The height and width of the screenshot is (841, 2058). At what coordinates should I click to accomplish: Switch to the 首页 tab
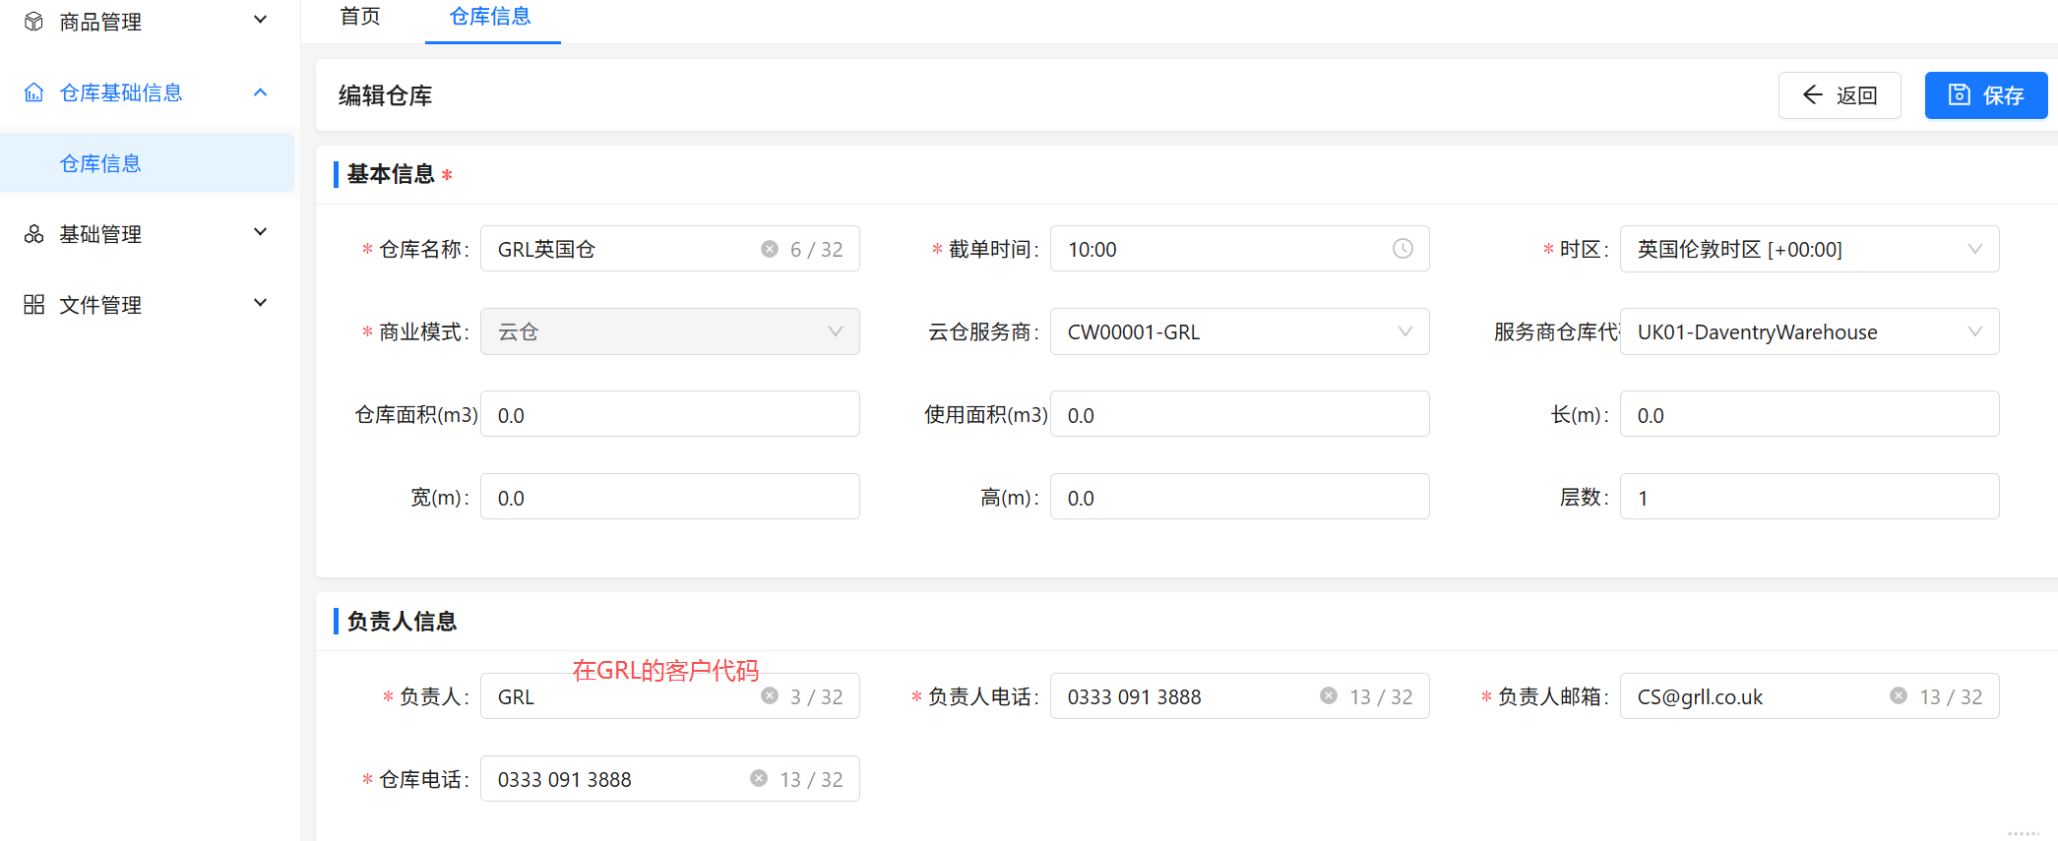(x=360, y=17)
